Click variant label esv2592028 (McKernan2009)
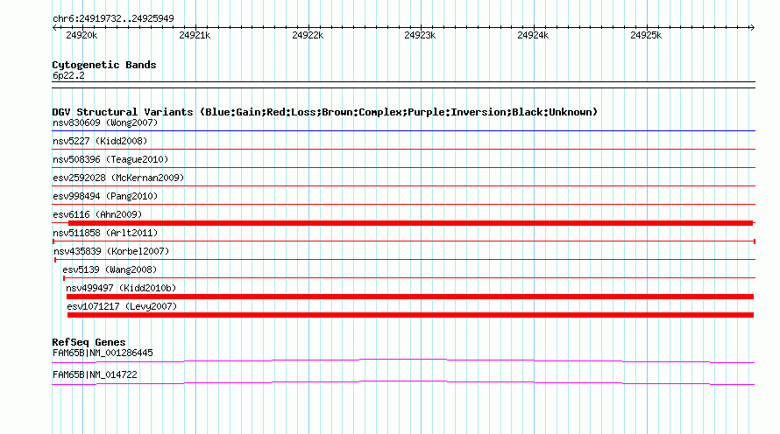Image resolution: width=780 pixels, height=434 pixels. pos(118,178)
